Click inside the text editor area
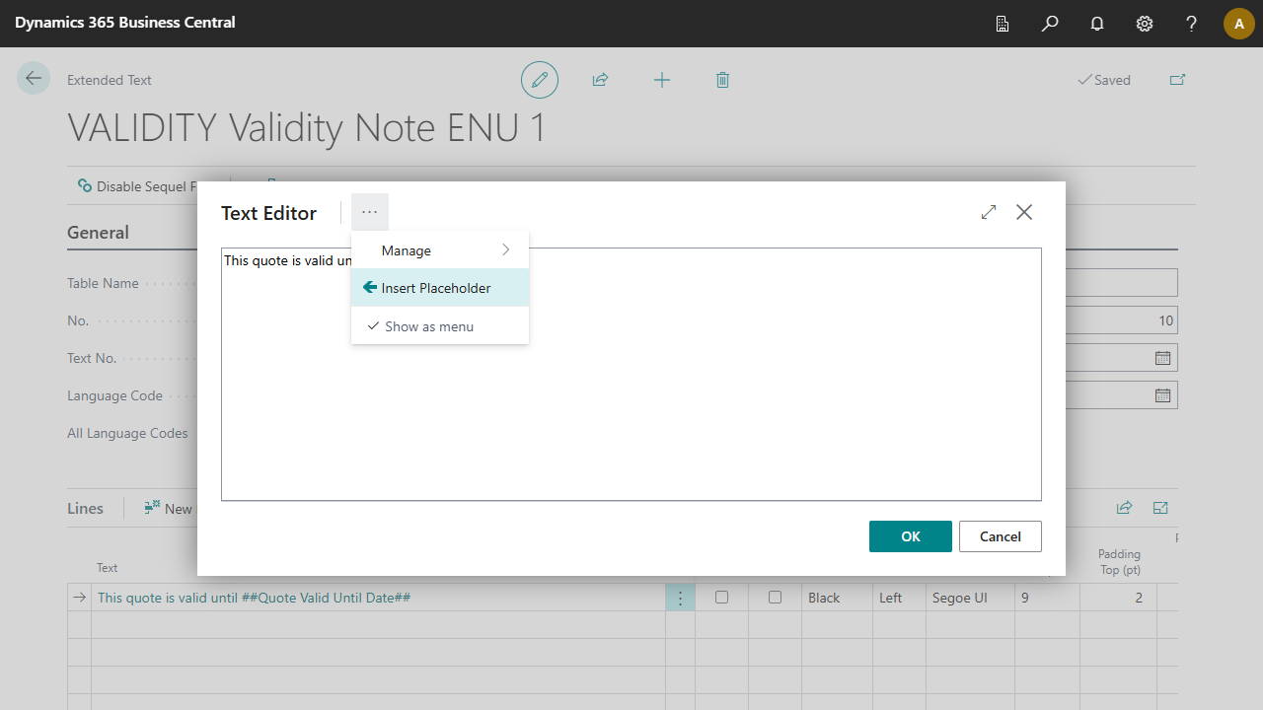1263x710 pixels. [x=631, y=394]
